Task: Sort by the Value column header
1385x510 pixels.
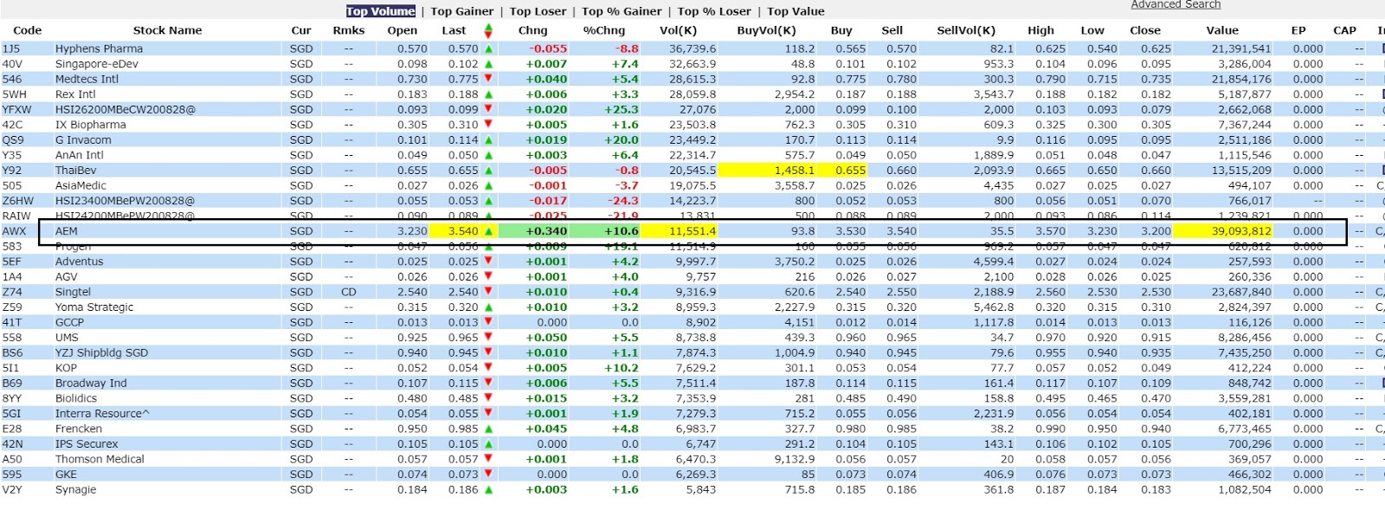Action: (1222, 30)
